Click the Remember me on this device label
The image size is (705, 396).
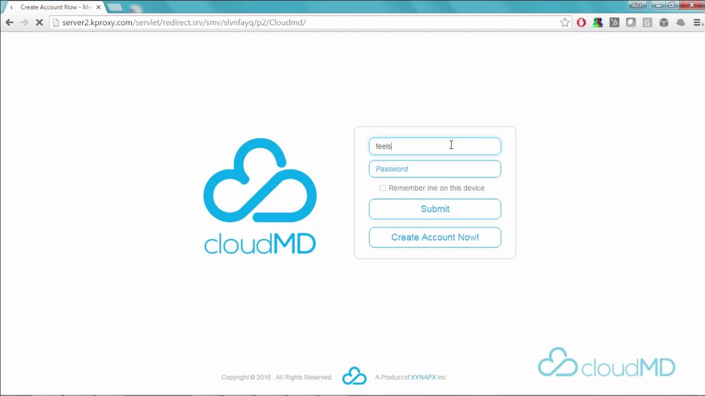tap(436, 188)
